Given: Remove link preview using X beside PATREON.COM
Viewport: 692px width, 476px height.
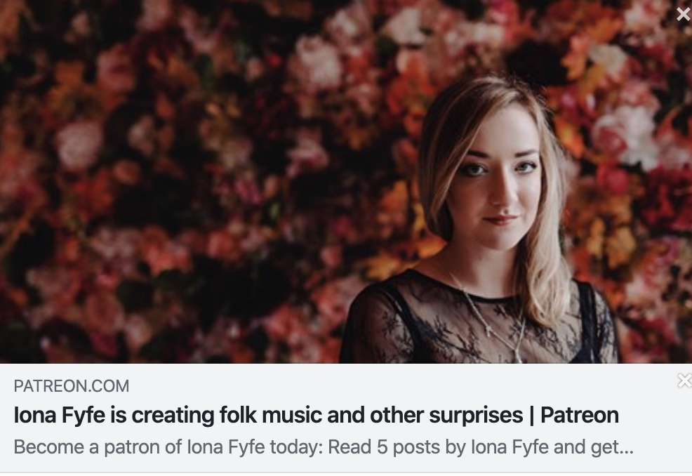Looking at the screenshot, I should (x=684, y=381).
